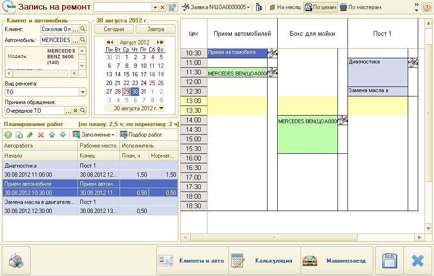434x276 pixels.
Task: Click the search icon next to Автомобиль field
Action: [83, 40]
